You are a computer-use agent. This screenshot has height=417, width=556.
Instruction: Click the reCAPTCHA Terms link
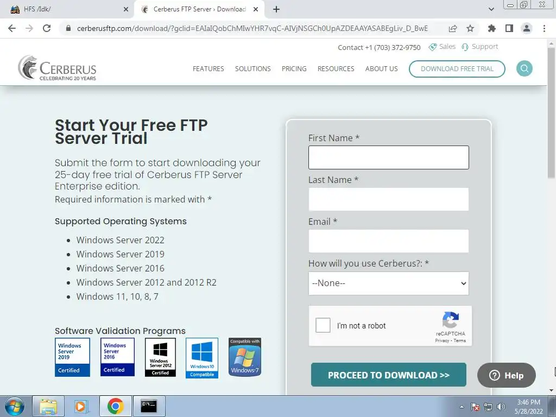point(459,340)
